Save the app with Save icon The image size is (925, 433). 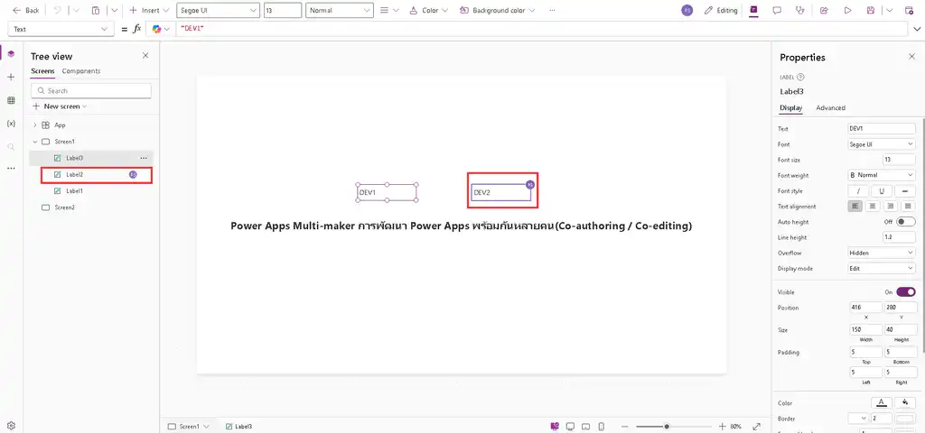[x=871, y=10]
